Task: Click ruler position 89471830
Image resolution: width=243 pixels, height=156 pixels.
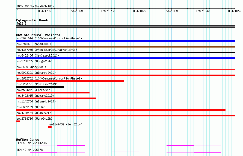Action: pos(171,11)
